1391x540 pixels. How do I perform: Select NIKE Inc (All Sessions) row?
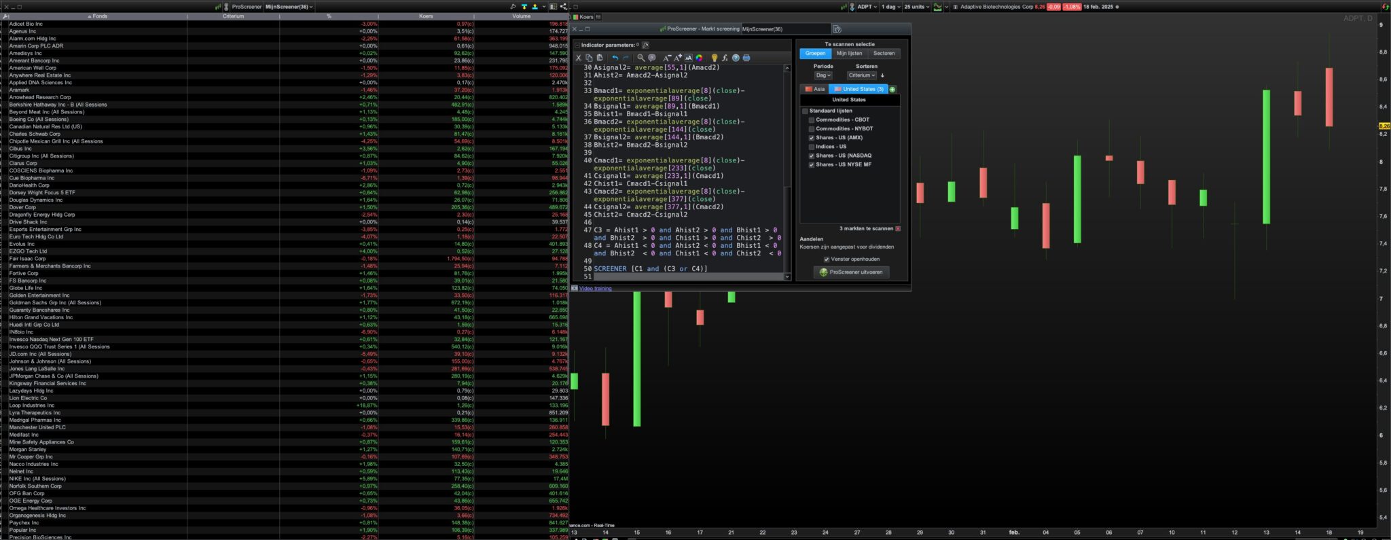click(285, 479)
